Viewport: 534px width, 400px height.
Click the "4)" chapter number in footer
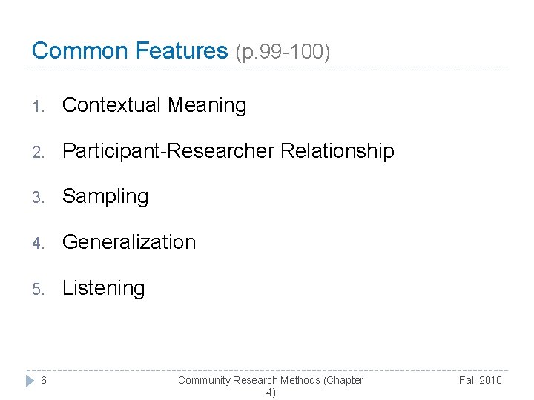coord(271,392)
